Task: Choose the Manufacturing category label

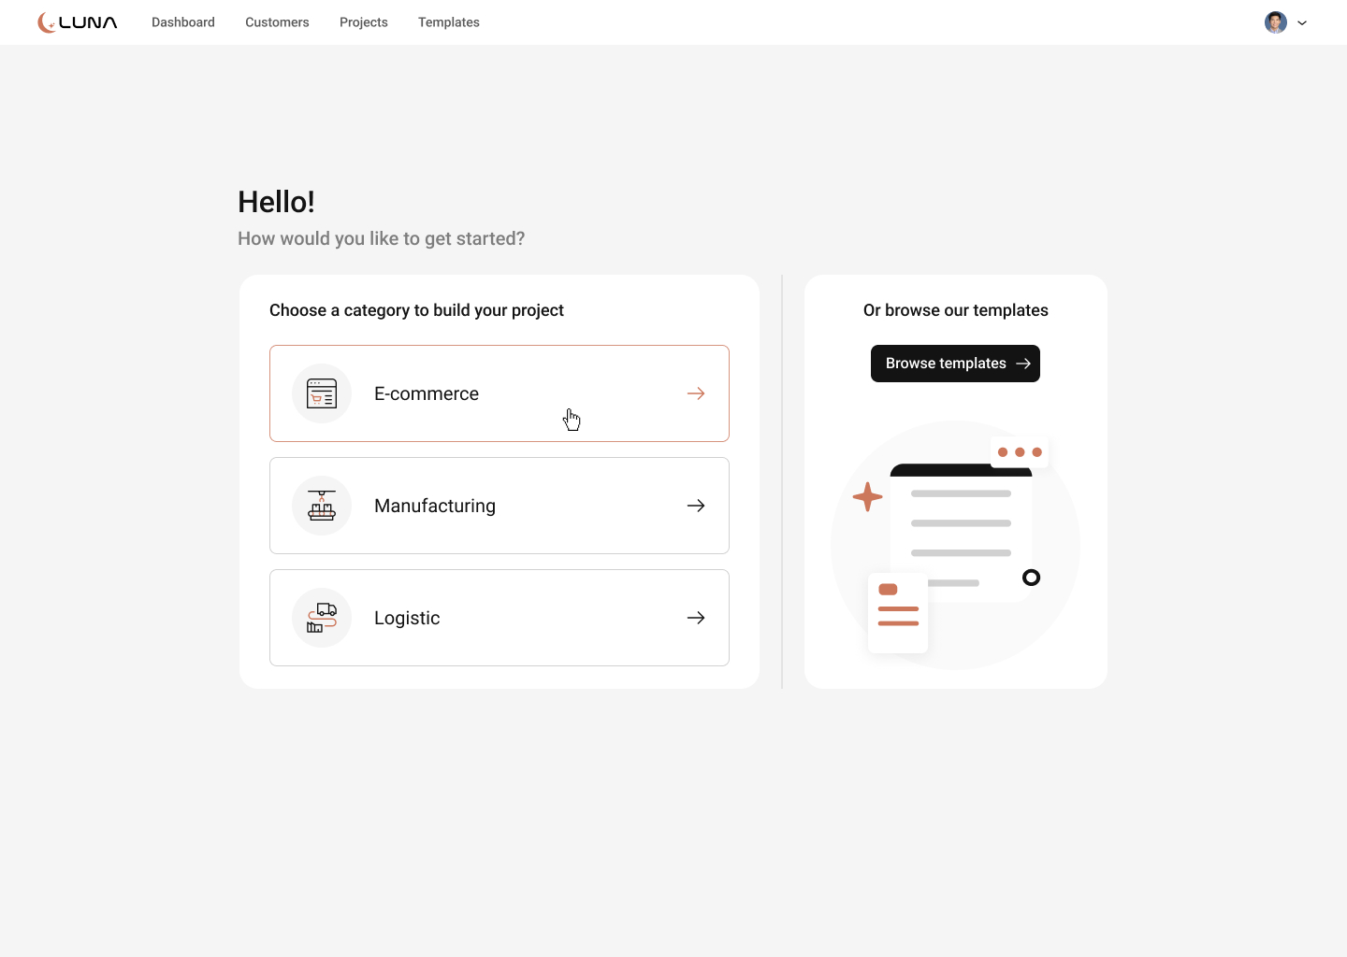Action: pos(435,507)
